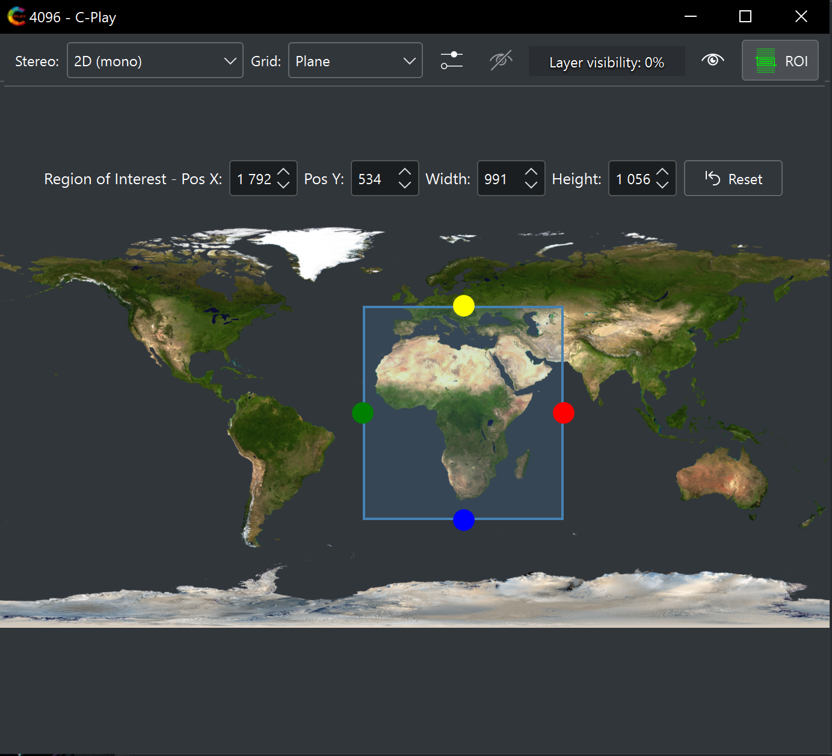
Task: Decrease Pos Y with down arrow
Action: pos(405,185)
